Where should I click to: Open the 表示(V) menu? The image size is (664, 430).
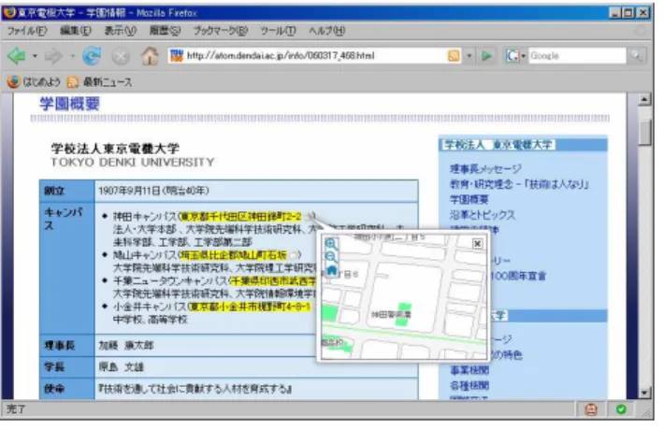coord(121,31)
